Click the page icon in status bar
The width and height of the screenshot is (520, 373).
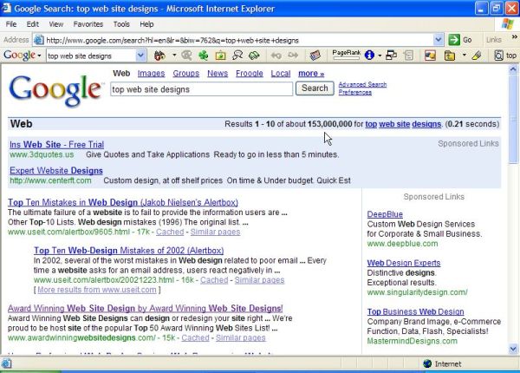coord(7,363)
